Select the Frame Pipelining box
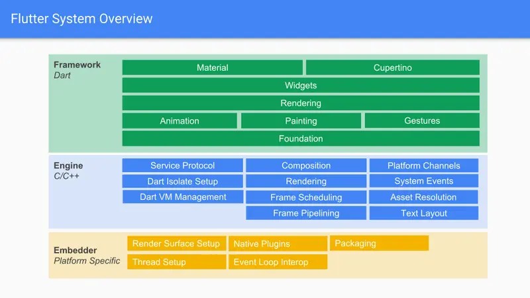This screenshot has height=298, width=530. 306,213
